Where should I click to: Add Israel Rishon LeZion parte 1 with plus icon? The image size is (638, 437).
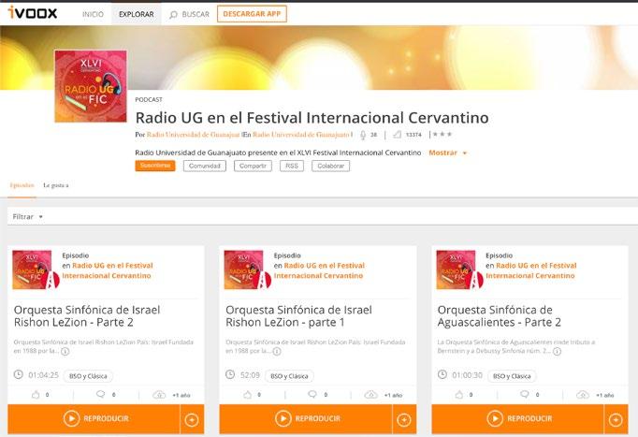(404, 419)
